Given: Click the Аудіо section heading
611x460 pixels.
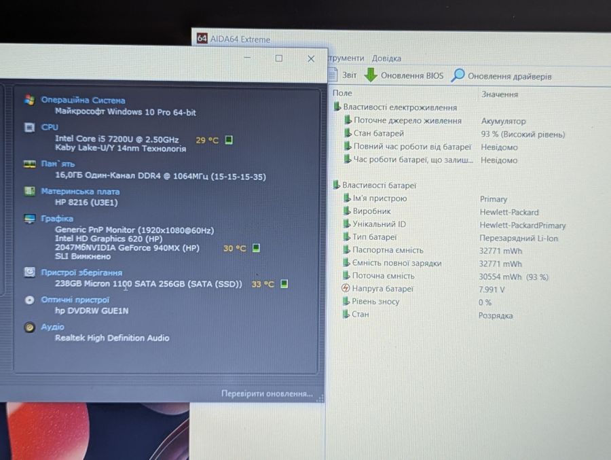Looking at the screenshot, I should pos(52,327).
